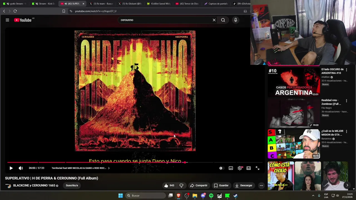Open the MEJOR MISION de GTA thumbnail
Viewport: 356px width, 200px height.
tap(294, 144)
